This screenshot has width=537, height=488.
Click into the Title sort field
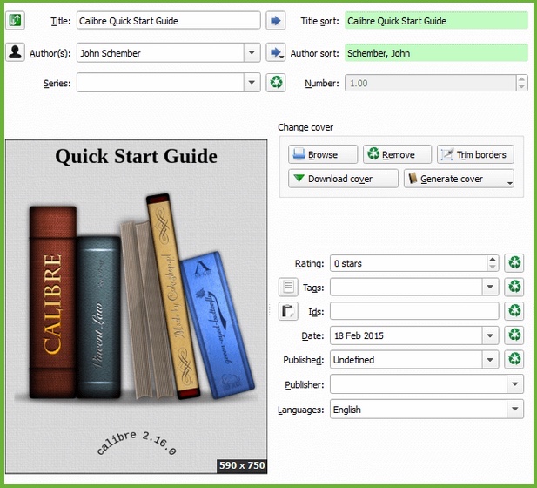(436, 21)
